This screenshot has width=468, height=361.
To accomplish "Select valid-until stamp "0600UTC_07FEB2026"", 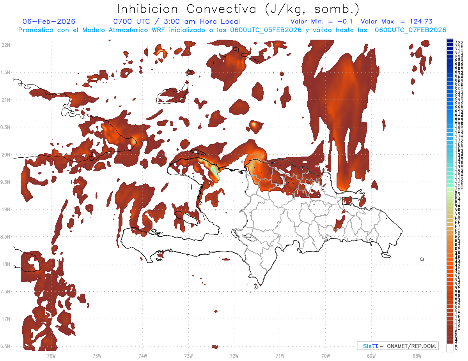I will point(411,30).
